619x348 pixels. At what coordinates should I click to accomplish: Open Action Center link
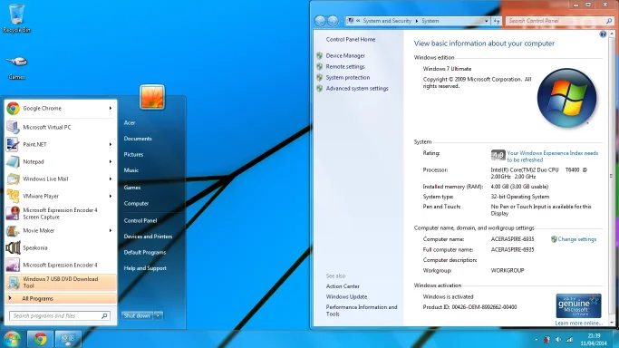(x=343, y=286)
